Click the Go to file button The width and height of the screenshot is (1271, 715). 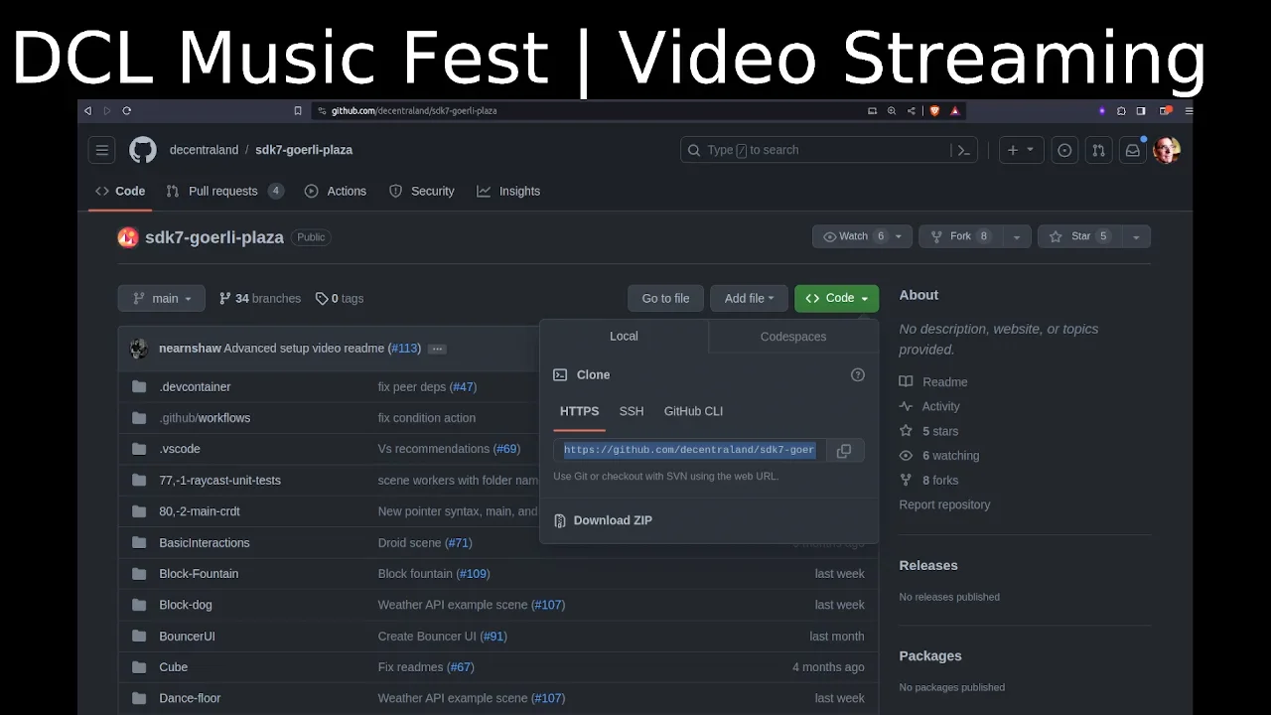pyautogui.click(x=665, y=298)
